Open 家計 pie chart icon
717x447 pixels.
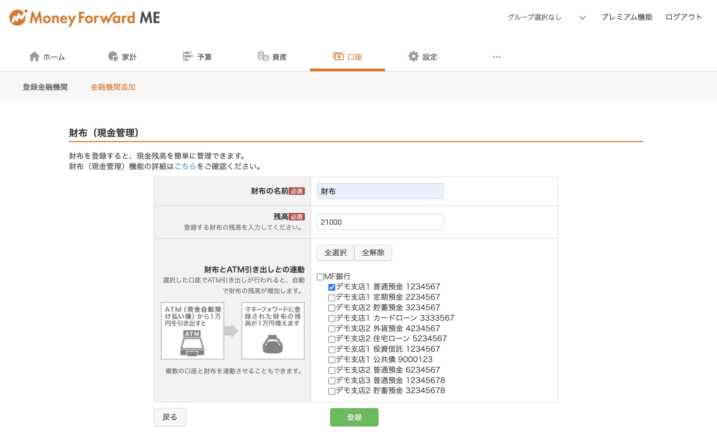point(113,56)
